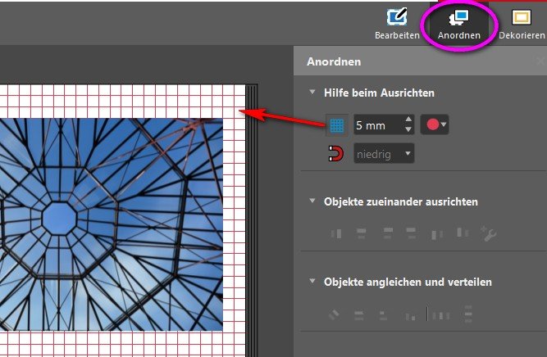This screenshot has height=357, width=547.
Task: Click the first icon under angleichen und verteilen
Action: click(335, 314)
